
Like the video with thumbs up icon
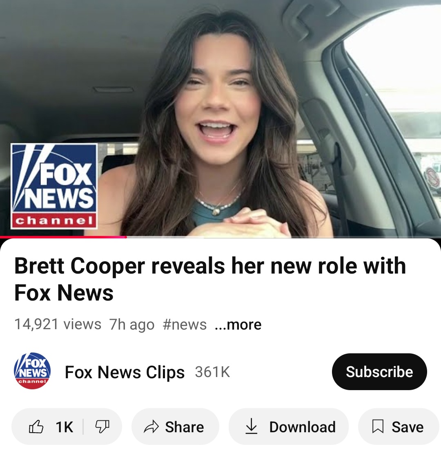coord(36,427)
